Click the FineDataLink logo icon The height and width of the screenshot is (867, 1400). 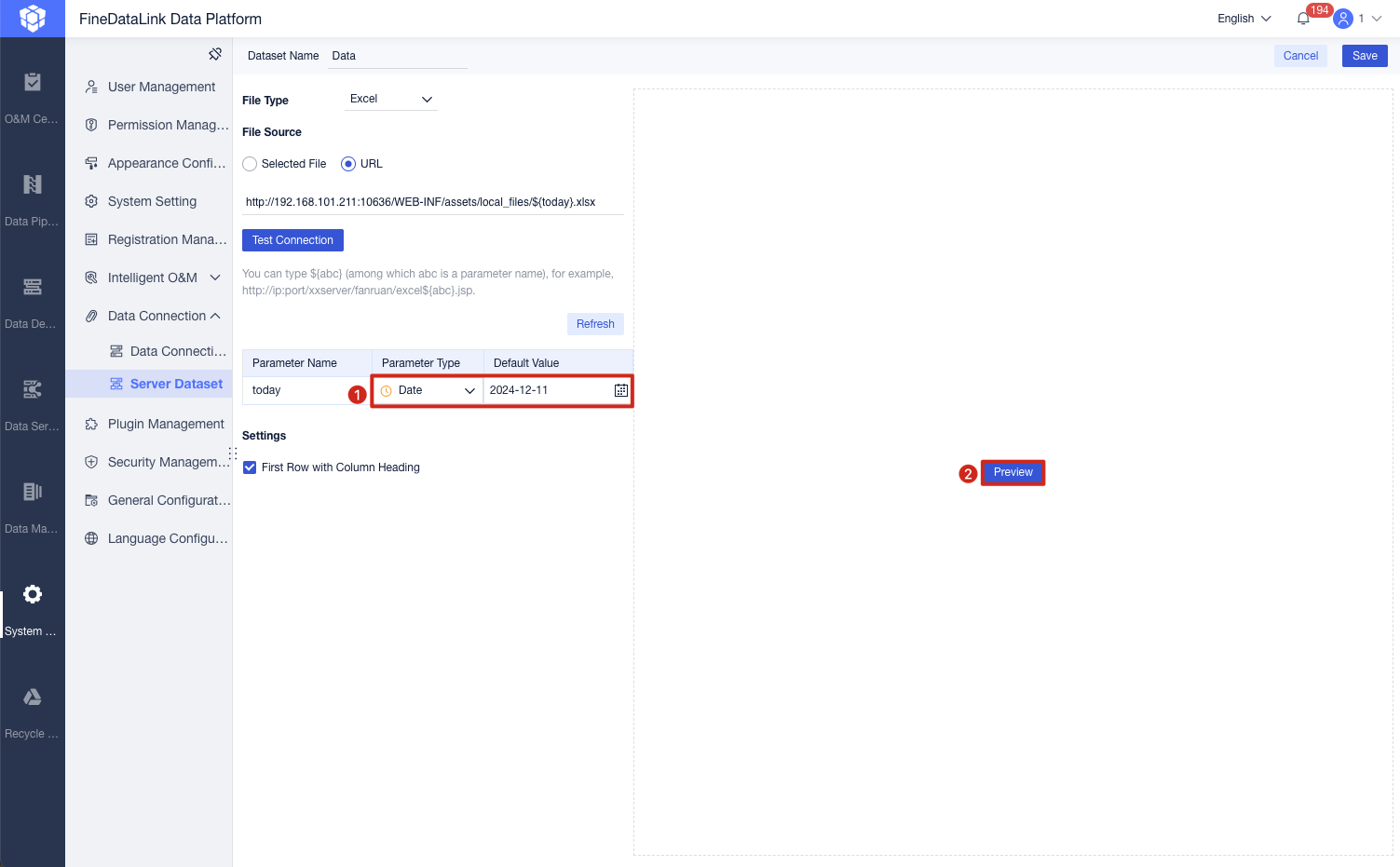33,19
